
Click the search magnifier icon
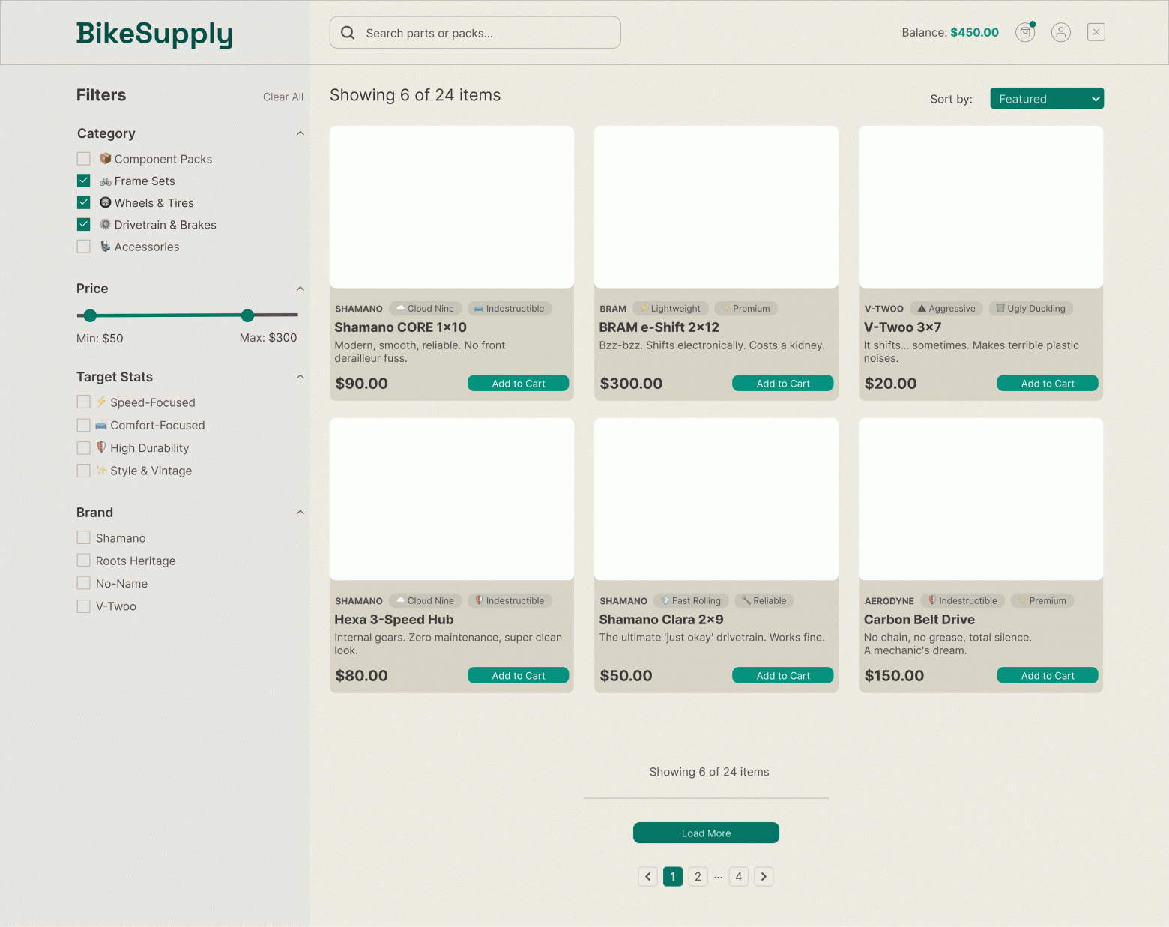[348, 33]
